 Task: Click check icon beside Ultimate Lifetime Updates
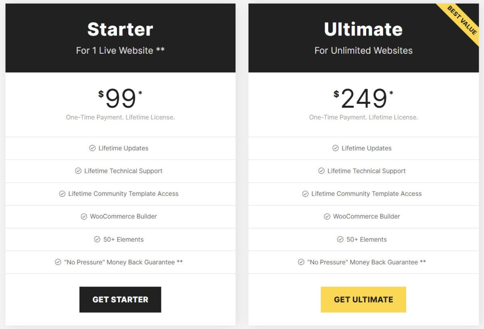click(x=336, y=148)
